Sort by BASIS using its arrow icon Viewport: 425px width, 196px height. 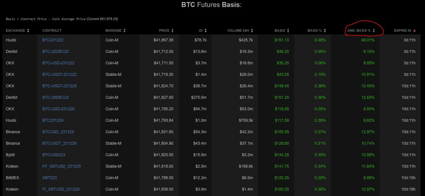pyautogui.click(x=288, y=31)
